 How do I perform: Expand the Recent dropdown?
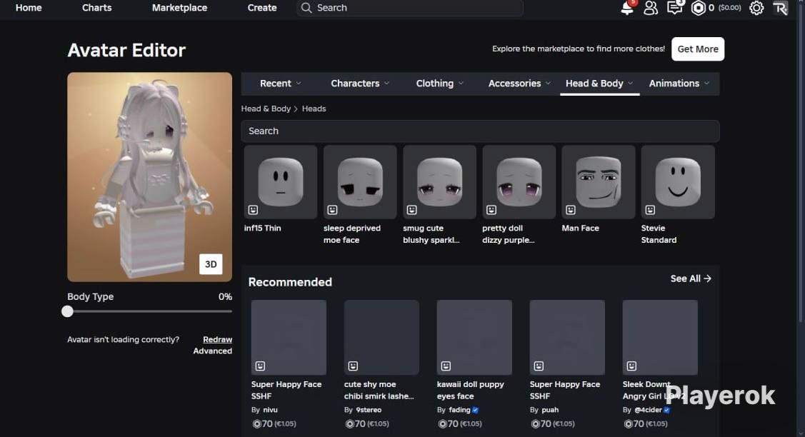tap(280, 84)
